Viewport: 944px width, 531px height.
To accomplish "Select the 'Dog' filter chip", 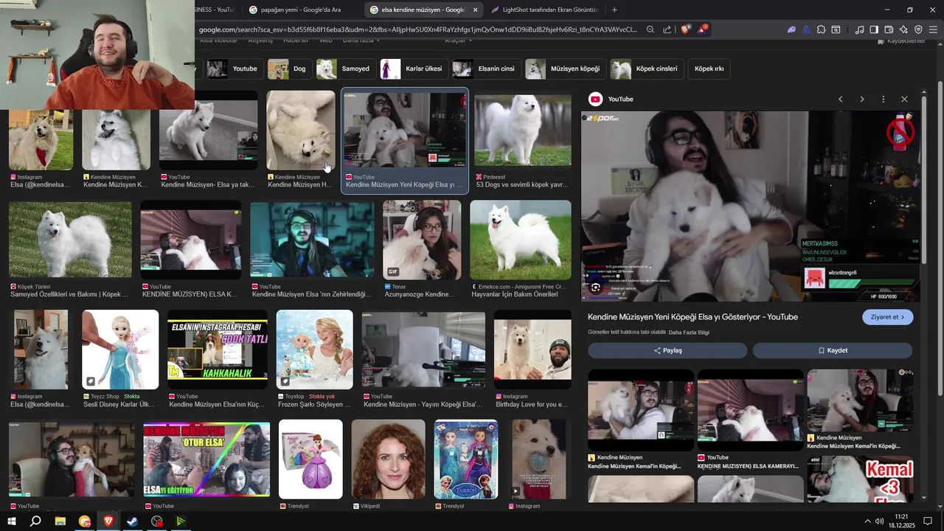I will 288,69.
